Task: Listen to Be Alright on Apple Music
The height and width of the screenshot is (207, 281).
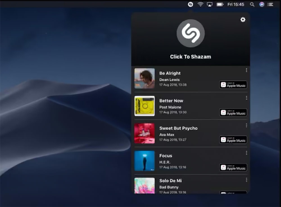Action: [233, 85]
